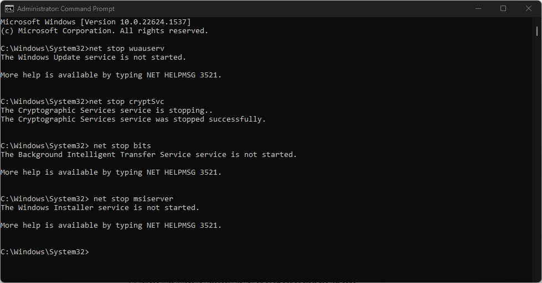Click the Command Prompt icon in title bar

point(9,8)
